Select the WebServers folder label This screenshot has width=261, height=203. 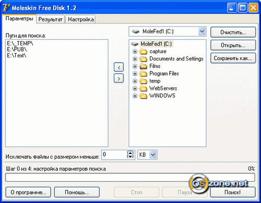click(x=163, y=88)
